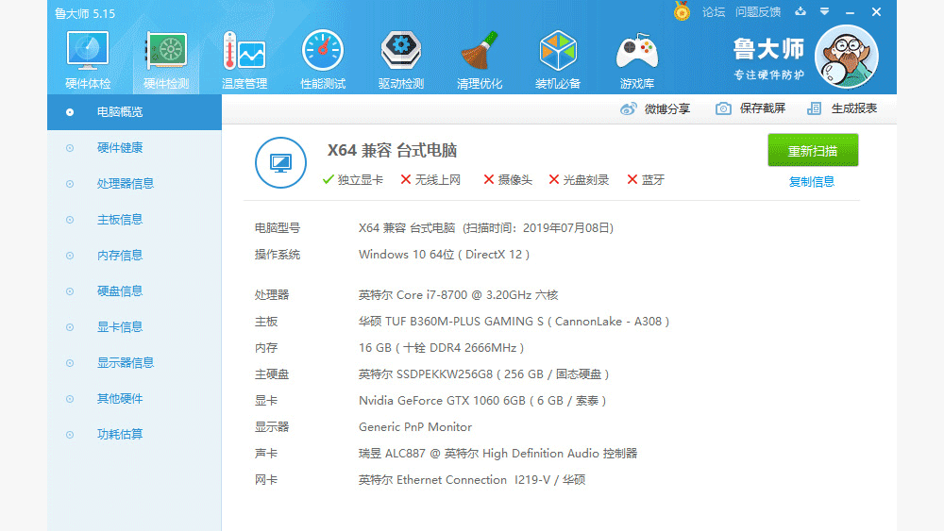Click the 电脑型号 label
This screenshot has height=531, width=944.
coord(277,228)
